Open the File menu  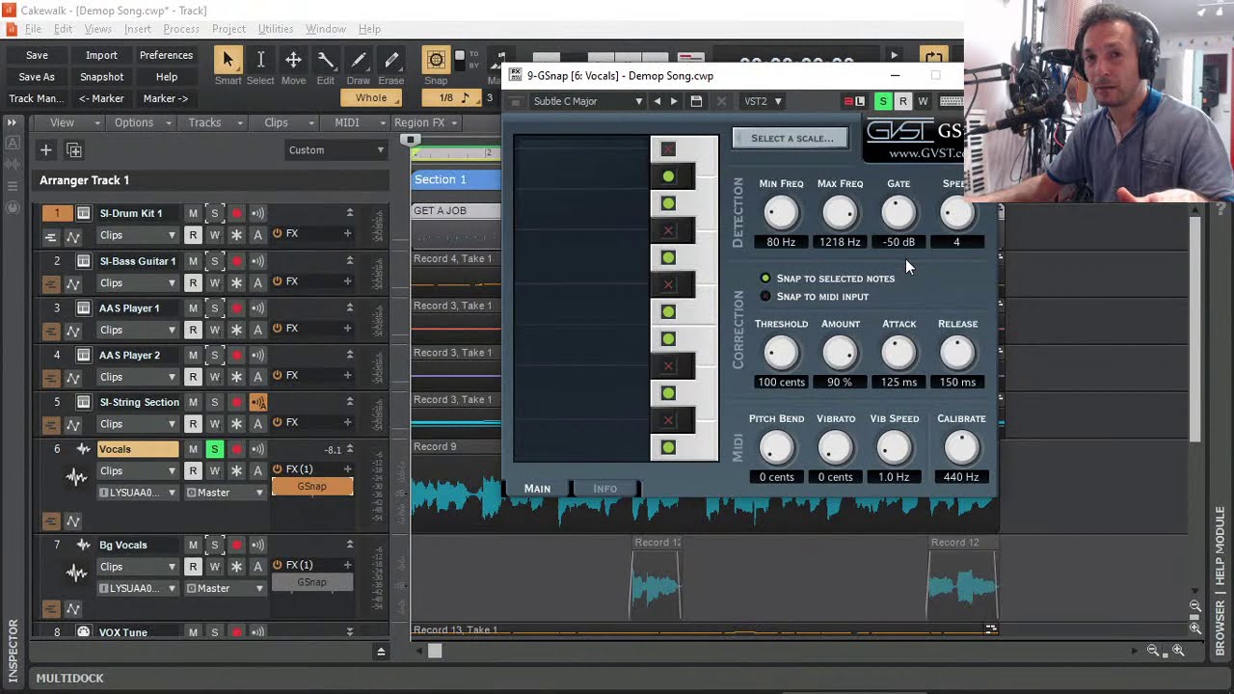pyautogui.click(x=33, y=29)
